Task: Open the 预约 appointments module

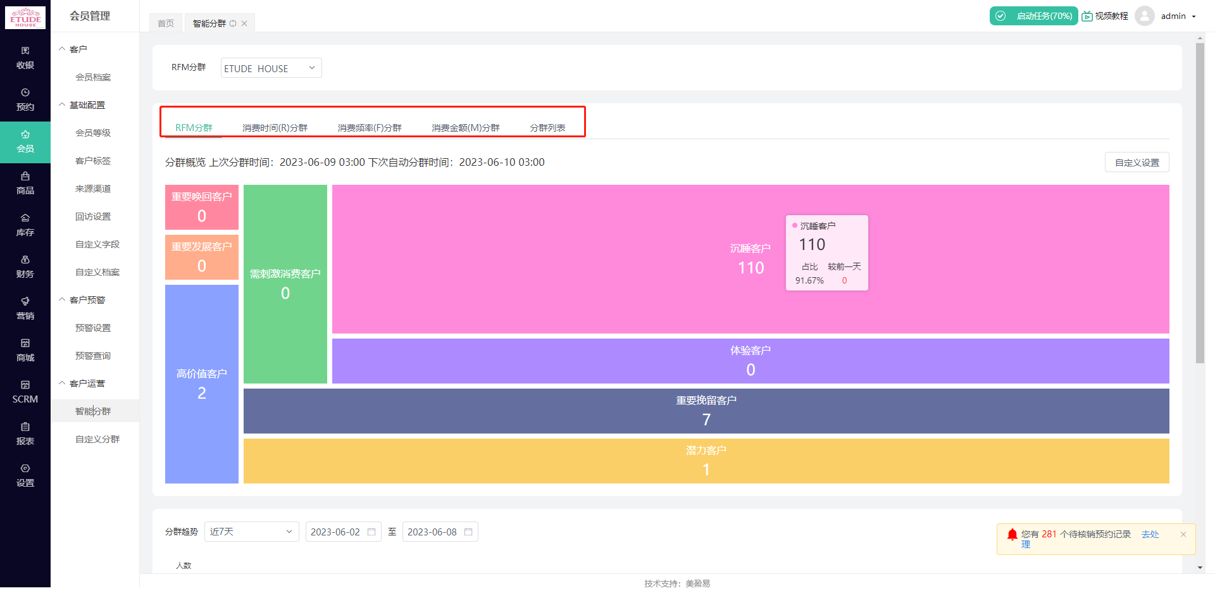Action: (x=25, y=99)
